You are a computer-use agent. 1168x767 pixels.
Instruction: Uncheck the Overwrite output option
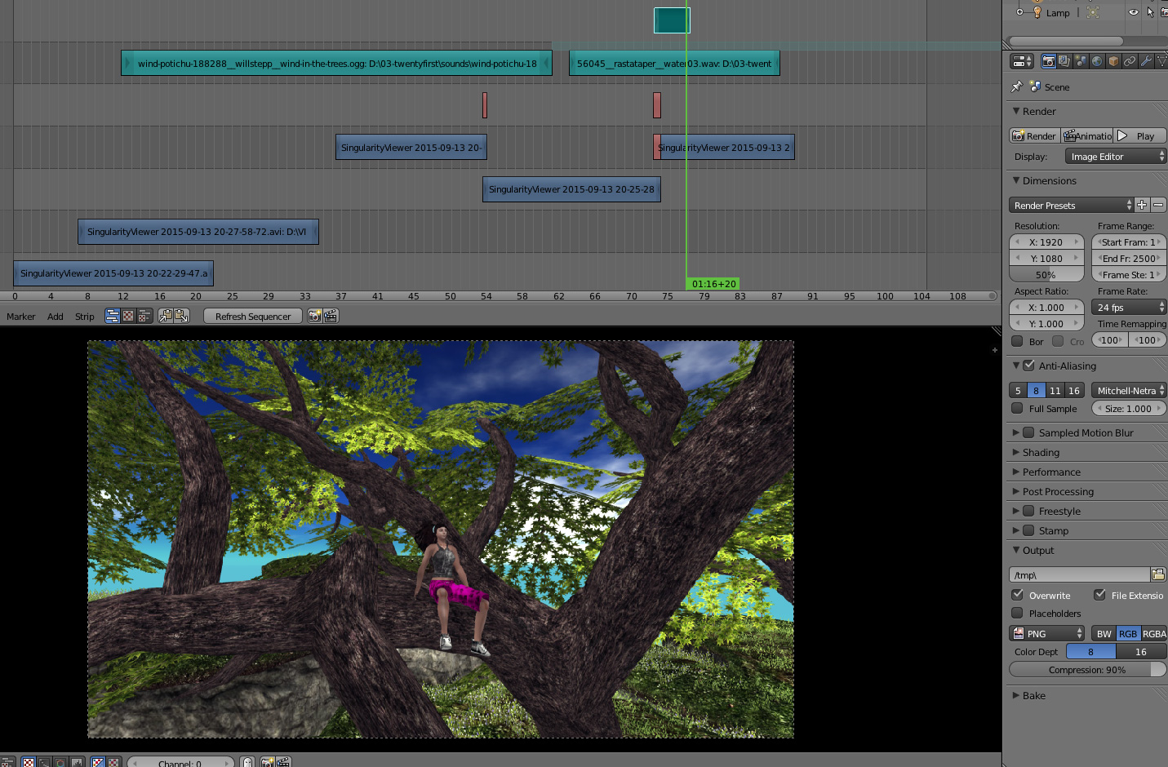pos(1017,595)
